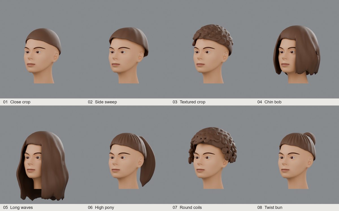Screen dimensions: 339x211
Task: Choose the High pony hairstyle head
Action: [132, 161]
